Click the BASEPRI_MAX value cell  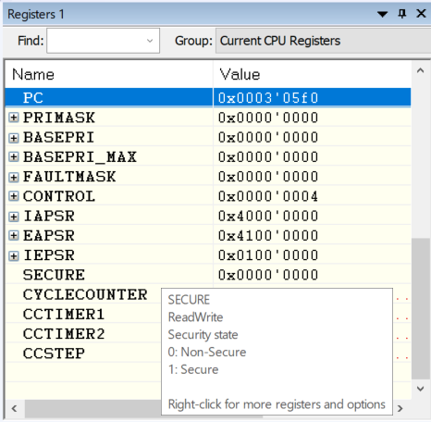pos(312,156)
